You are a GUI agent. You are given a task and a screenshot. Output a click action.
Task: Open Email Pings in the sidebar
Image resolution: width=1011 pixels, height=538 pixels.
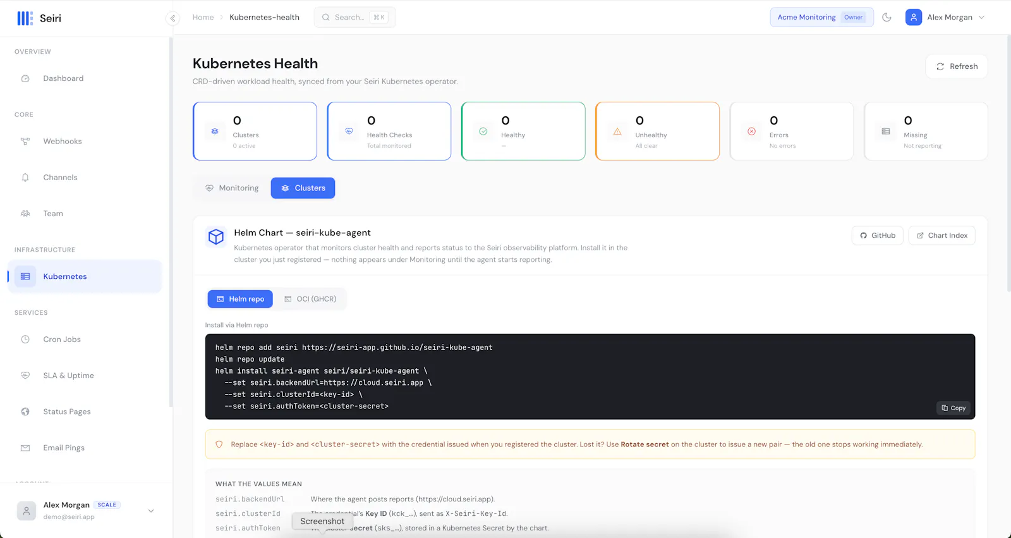[85, 448]
